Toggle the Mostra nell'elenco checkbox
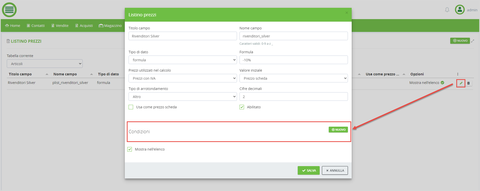The image size is (480, 191). click(x=130, y=149)
